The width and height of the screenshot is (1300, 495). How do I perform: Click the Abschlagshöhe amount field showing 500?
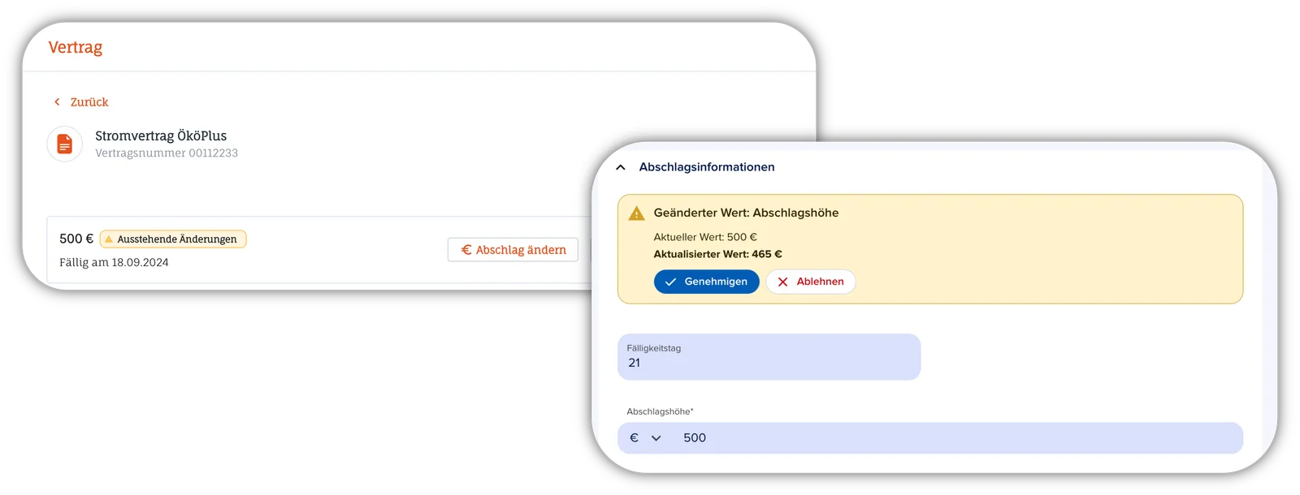click(930, 438)
